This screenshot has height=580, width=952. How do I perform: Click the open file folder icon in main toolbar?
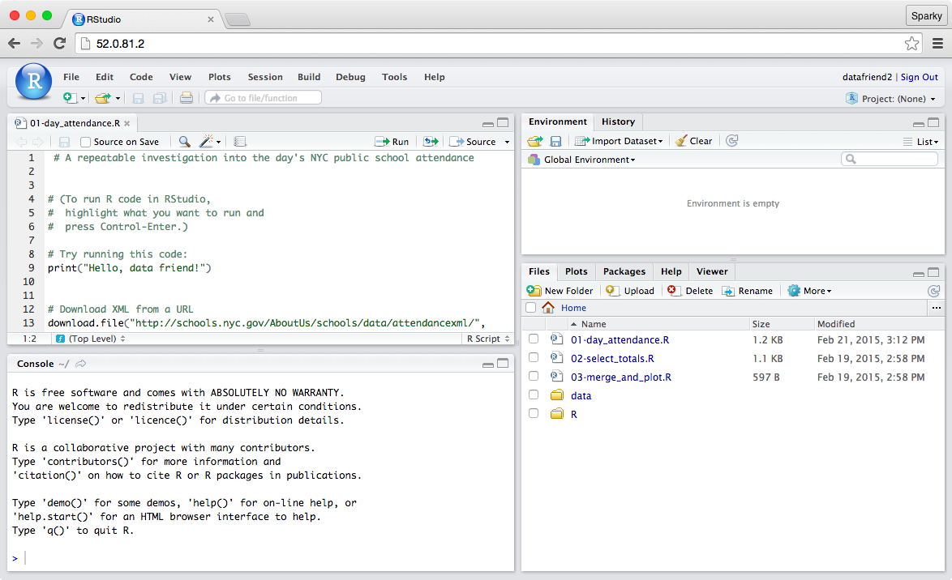(x=103, y=98)
